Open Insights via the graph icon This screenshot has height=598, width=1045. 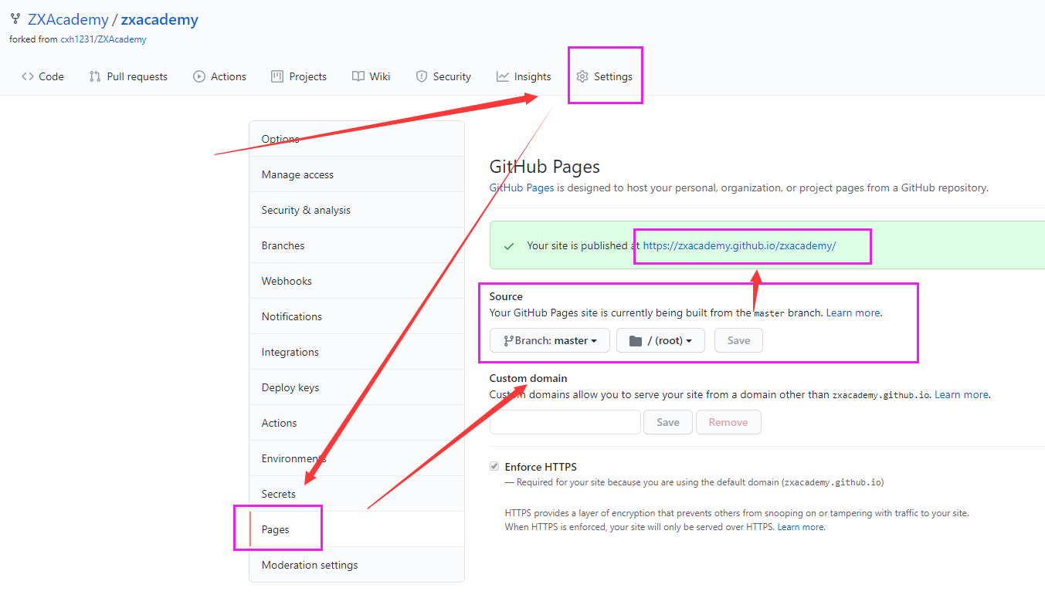[x=503, y=76]
